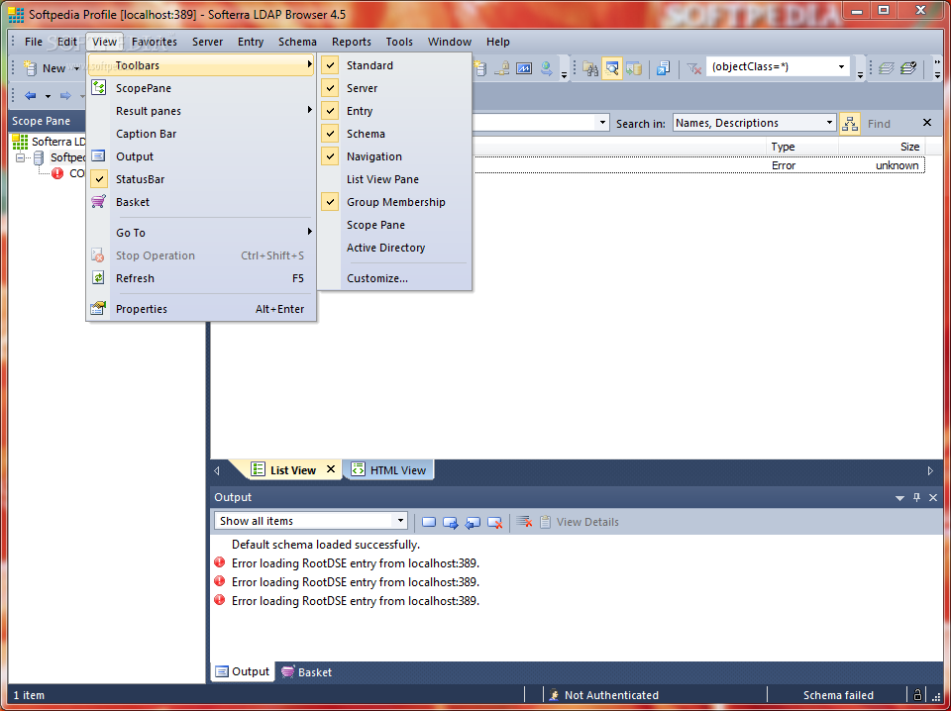Open the Output panel options dropdown arrow
Screen dimensions: 951x711
point(899,498)
